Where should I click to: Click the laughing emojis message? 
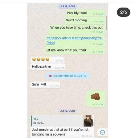[47, 60]
